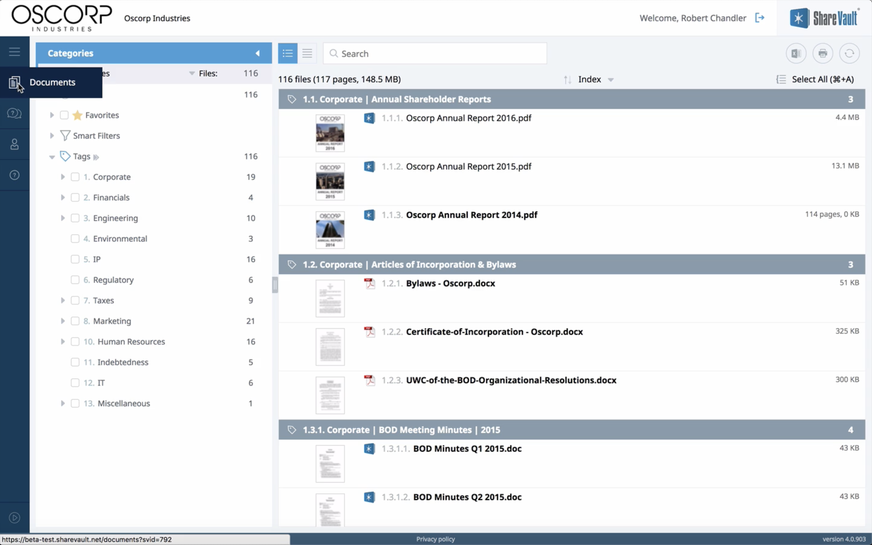
Task: Check the 3. Engineering tag checkbox
Action: pyautogui.click(x=75, y=218)
